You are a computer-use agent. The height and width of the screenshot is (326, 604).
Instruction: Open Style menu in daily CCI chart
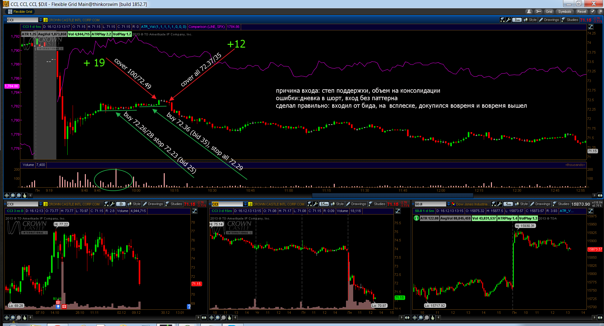coord(134,204)
